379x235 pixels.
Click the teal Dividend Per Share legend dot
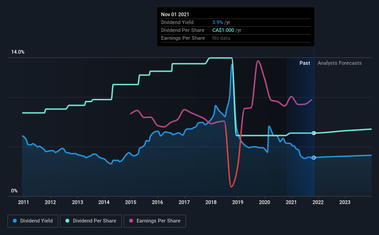pos(67,221)
